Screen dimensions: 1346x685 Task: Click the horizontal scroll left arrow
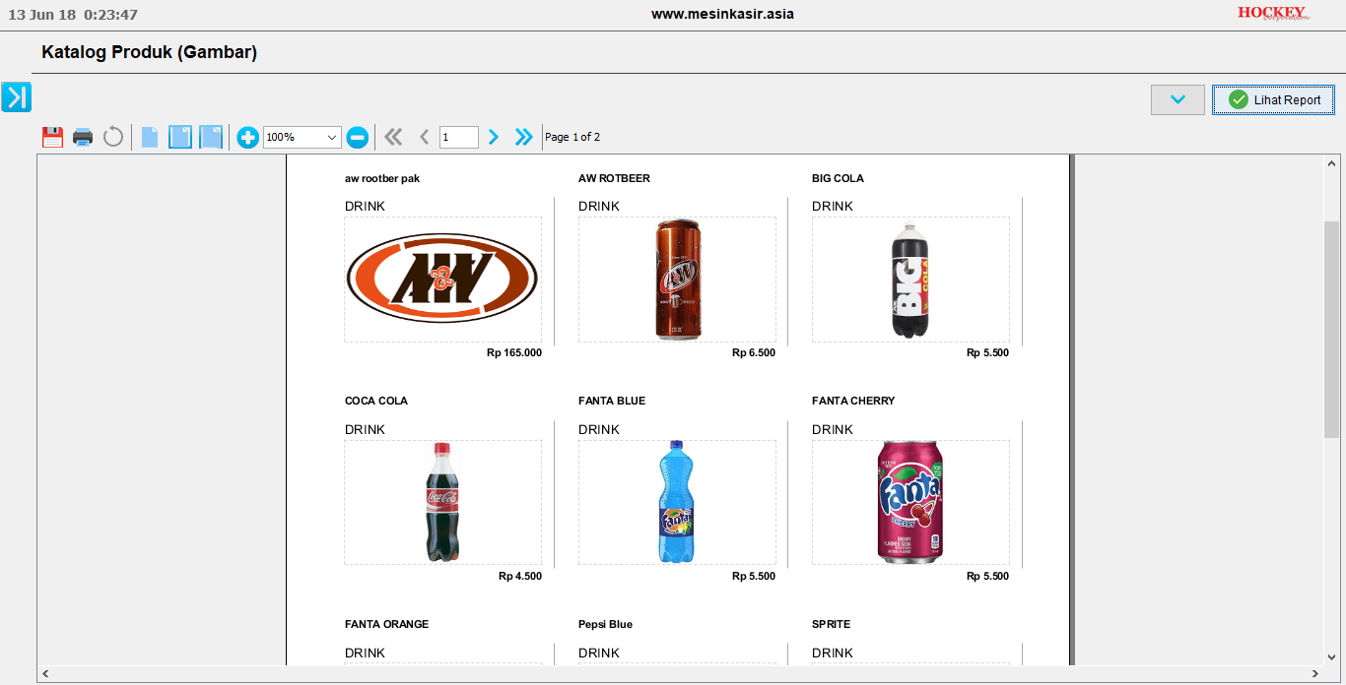pos(45,674)
